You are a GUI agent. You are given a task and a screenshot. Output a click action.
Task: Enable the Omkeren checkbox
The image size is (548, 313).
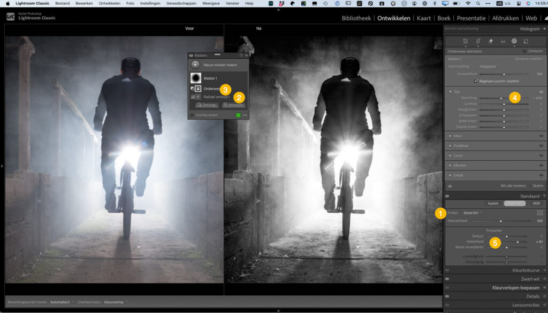[x=524, y=51]
